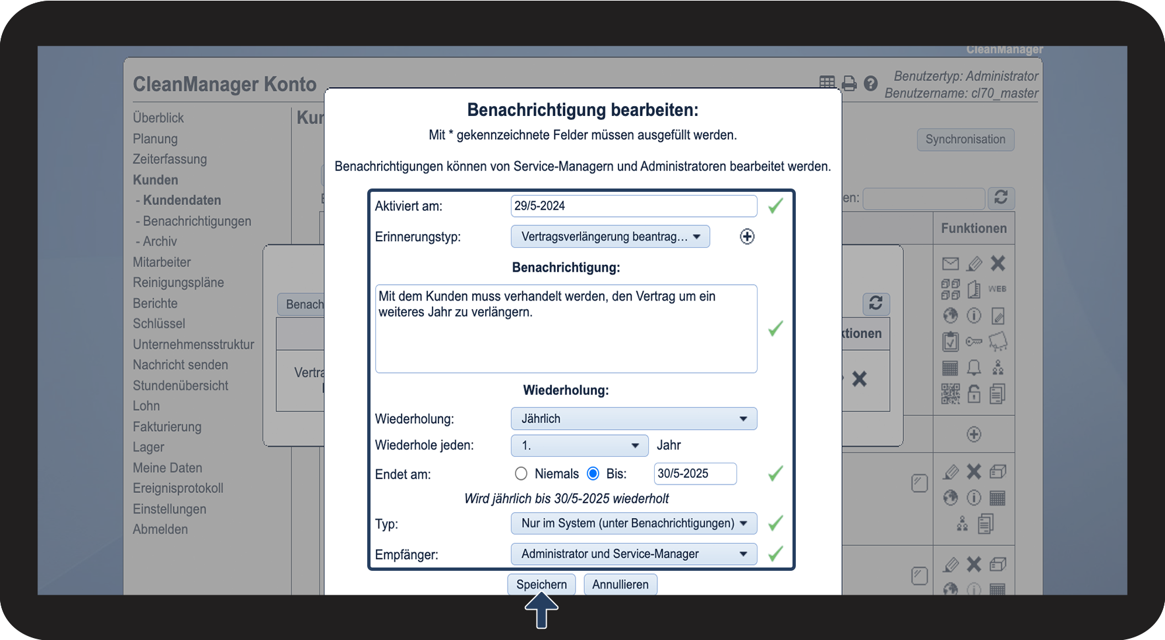Viewport: 1165px width, 640px height.
Task: Open the Wiederholung dropdown showing Jährlich
Action: pos(634,419)
